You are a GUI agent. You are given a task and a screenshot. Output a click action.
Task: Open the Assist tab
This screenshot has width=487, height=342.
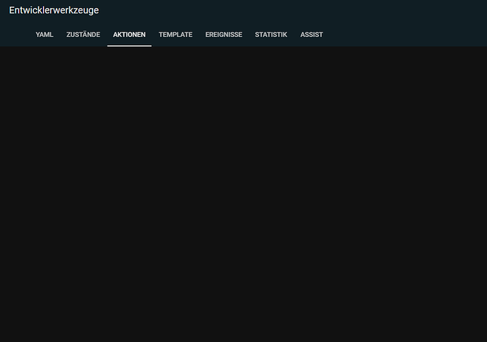pyautogui.click(x=311, y=35)
